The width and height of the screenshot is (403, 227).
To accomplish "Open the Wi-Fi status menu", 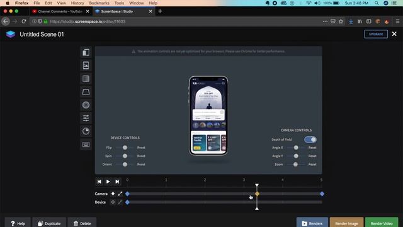I will tap(309, 3).
